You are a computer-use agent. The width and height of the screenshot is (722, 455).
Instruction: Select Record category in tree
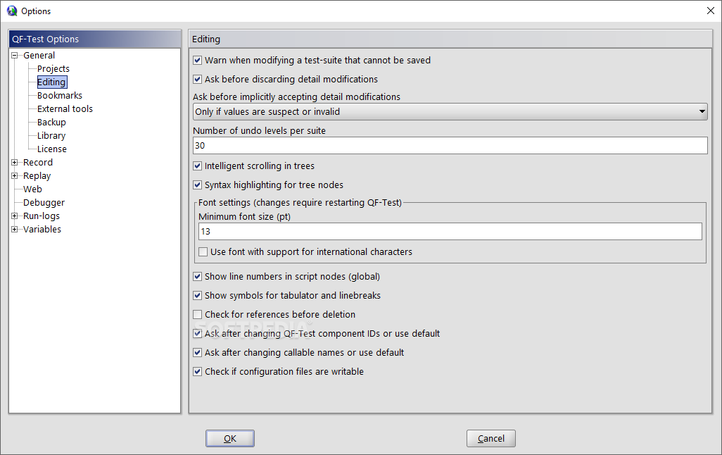[x=38, y=162]
